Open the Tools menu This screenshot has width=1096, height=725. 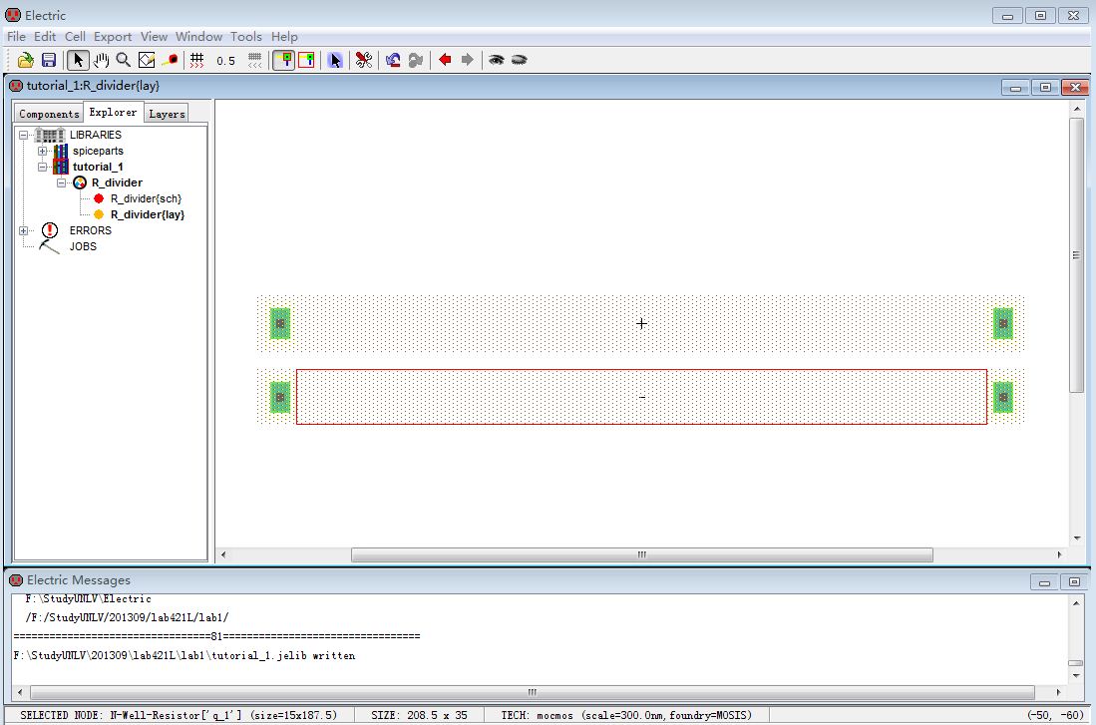246,37
